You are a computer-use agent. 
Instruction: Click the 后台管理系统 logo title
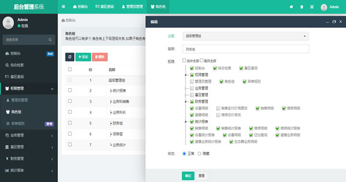pos(29,7)
